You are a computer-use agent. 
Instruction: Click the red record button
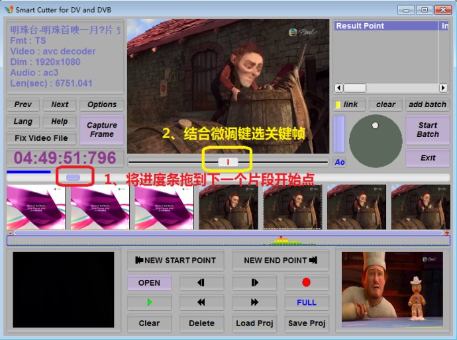pos(306,282)
